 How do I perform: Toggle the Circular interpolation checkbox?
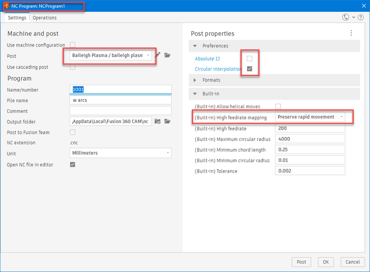click(249, 69)
